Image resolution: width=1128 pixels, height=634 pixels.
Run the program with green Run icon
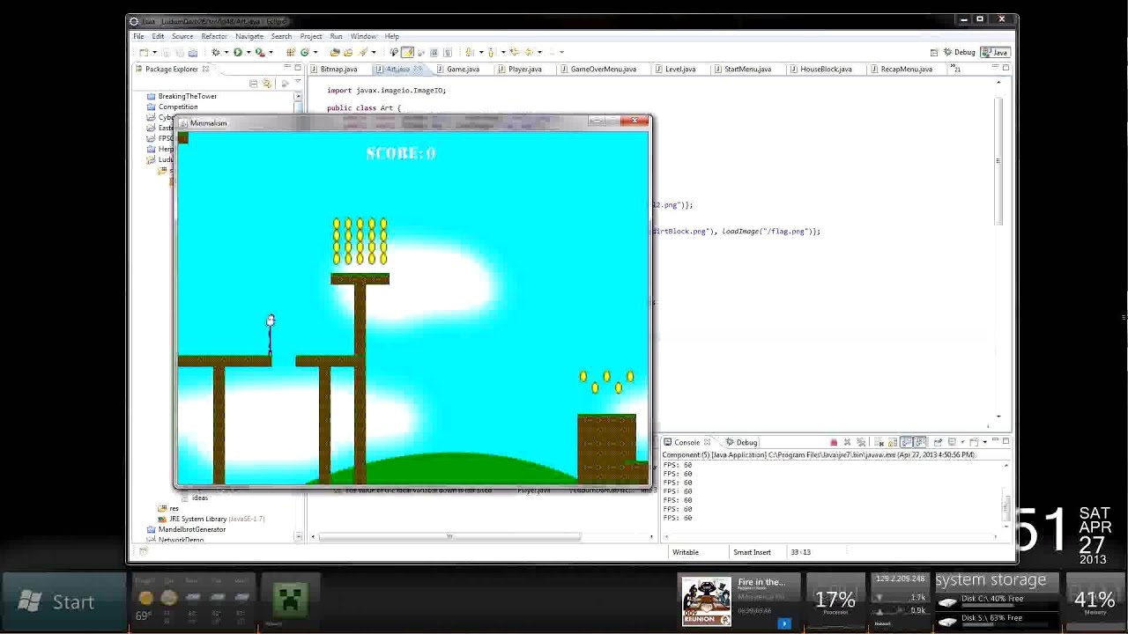[x=237, y=52]
